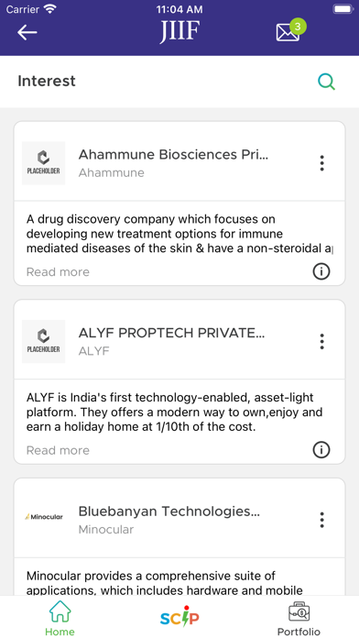Open ALYF PROPTECH PRIVATE company title
Image resolution: width=359 pixels, height=638 pixels.
pos(171,333)
